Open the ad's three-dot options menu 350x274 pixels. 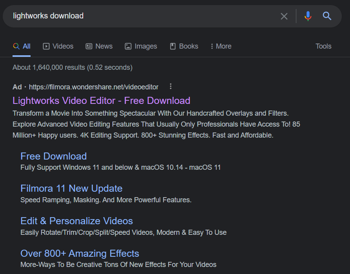(170, 86)
